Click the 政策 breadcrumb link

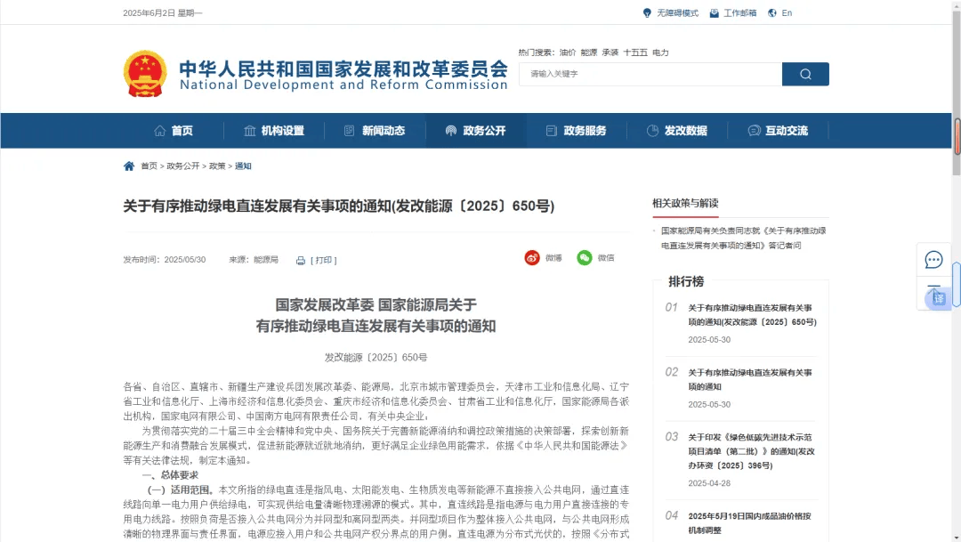218,166
